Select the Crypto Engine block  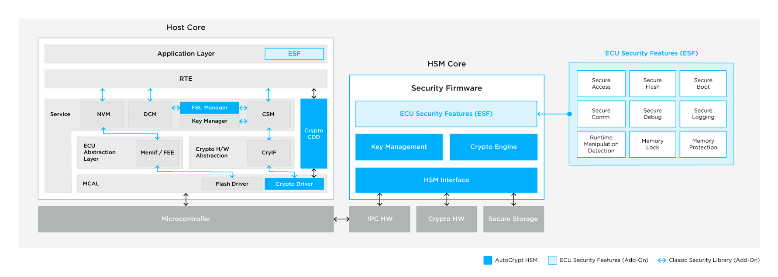(493, 147)
